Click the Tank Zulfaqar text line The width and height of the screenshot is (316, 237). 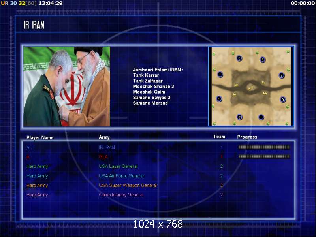pyautogui.click(x=148, y=81)
